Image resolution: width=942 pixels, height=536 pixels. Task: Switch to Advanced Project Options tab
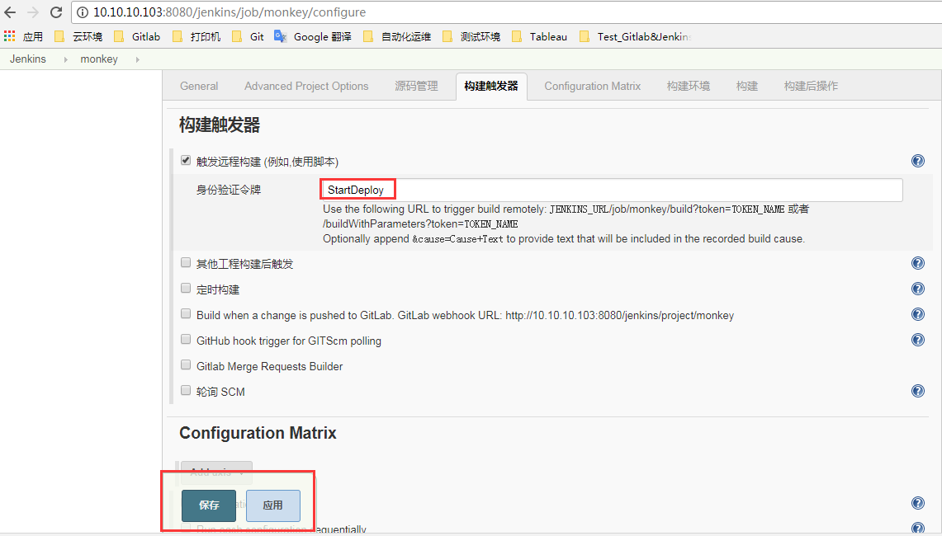click(x=306, y=86)
